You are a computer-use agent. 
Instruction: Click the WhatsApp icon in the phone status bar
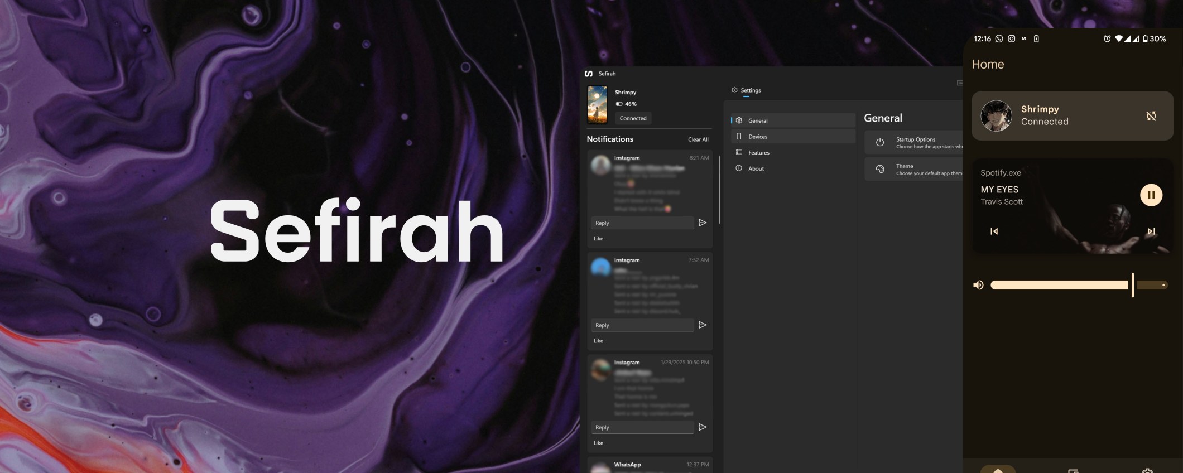[999, 38]
